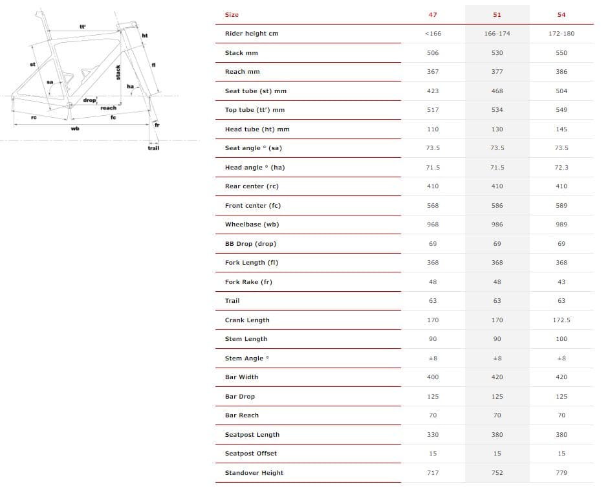
Task: Click the 'Head angle ° (ha)' row label
Action: [254, 168]
